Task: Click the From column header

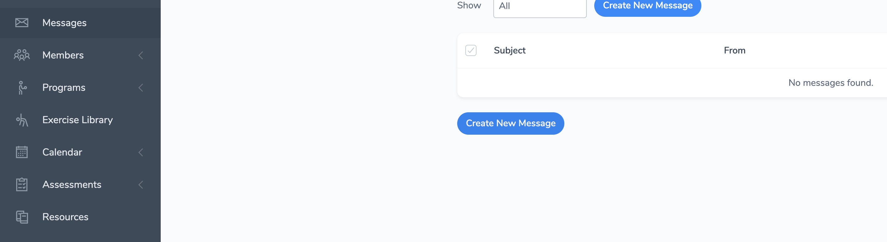Action: pos(734,50)
